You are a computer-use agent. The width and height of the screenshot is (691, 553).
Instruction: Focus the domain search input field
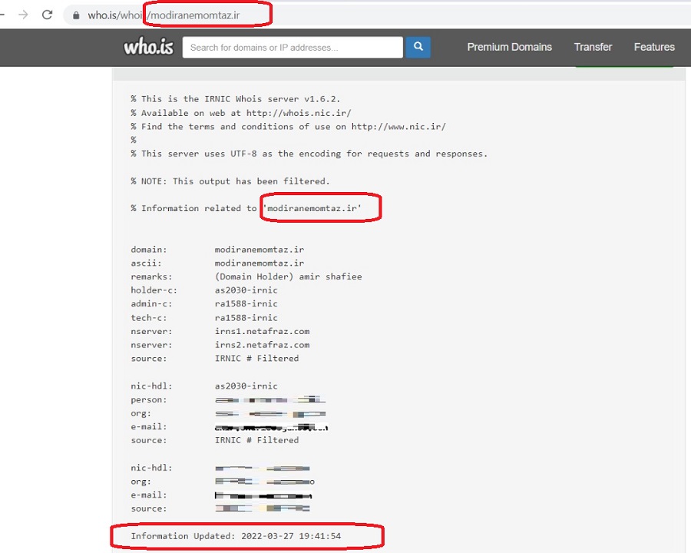point(293,47)
